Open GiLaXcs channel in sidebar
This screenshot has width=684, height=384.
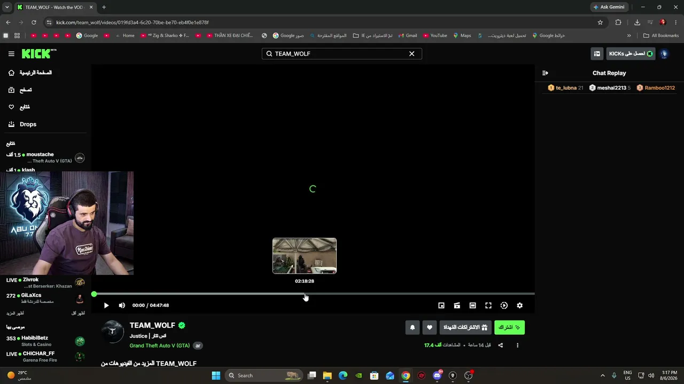(45, 298)
